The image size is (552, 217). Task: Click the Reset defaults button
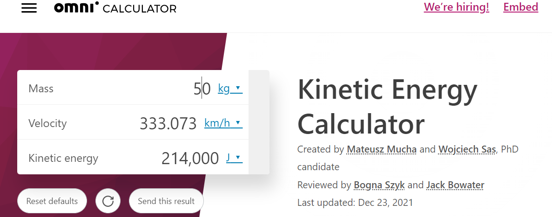click(52, 201)
